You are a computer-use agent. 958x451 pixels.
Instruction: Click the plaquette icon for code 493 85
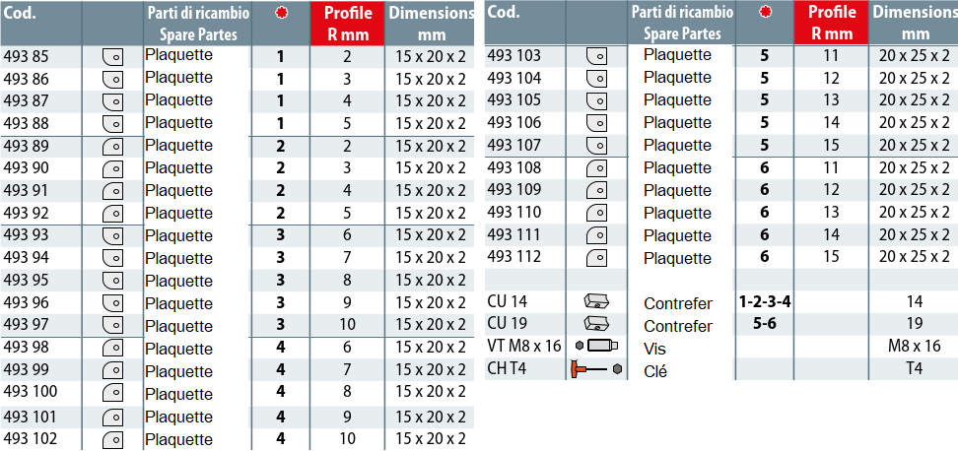click(111, 57)
